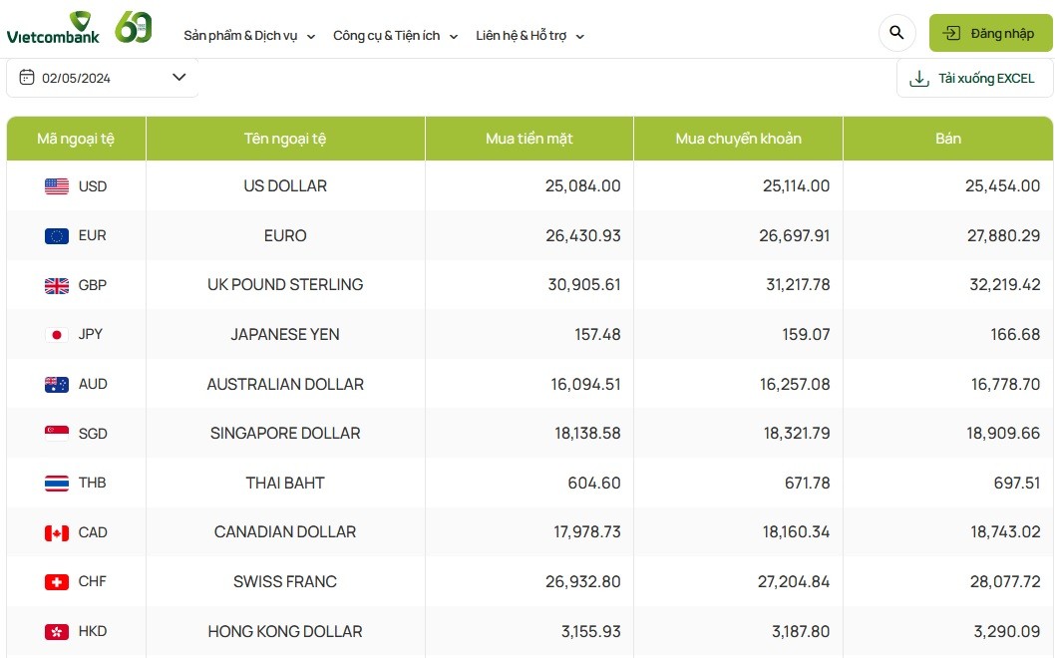Click the Tải xuống EXCEL button
This screenshot has height=658, width=1055.
(974, 77)
